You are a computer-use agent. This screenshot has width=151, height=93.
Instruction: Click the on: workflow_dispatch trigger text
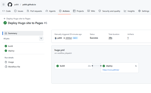tap(63, 53)
